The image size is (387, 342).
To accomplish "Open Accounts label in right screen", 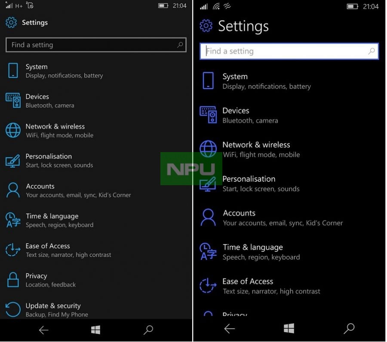I will (x=239, y=213).
